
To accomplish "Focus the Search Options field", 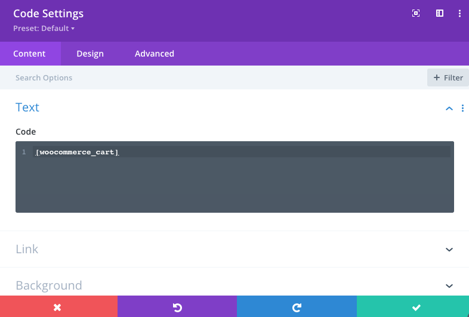I will tap(214, 77).
